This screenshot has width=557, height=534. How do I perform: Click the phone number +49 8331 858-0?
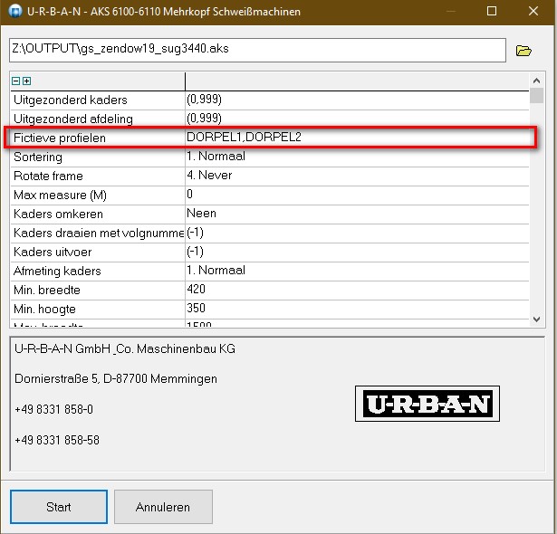tap(53, 410)
